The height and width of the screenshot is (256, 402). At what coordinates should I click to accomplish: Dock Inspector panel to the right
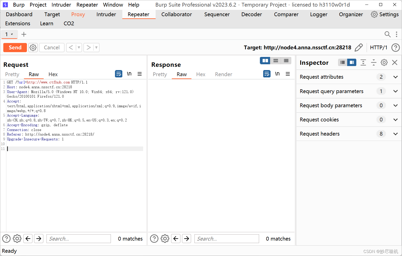pos(352,62)
